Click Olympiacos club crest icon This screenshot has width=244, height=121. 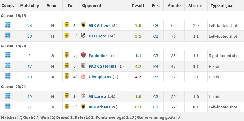point(83,76)
